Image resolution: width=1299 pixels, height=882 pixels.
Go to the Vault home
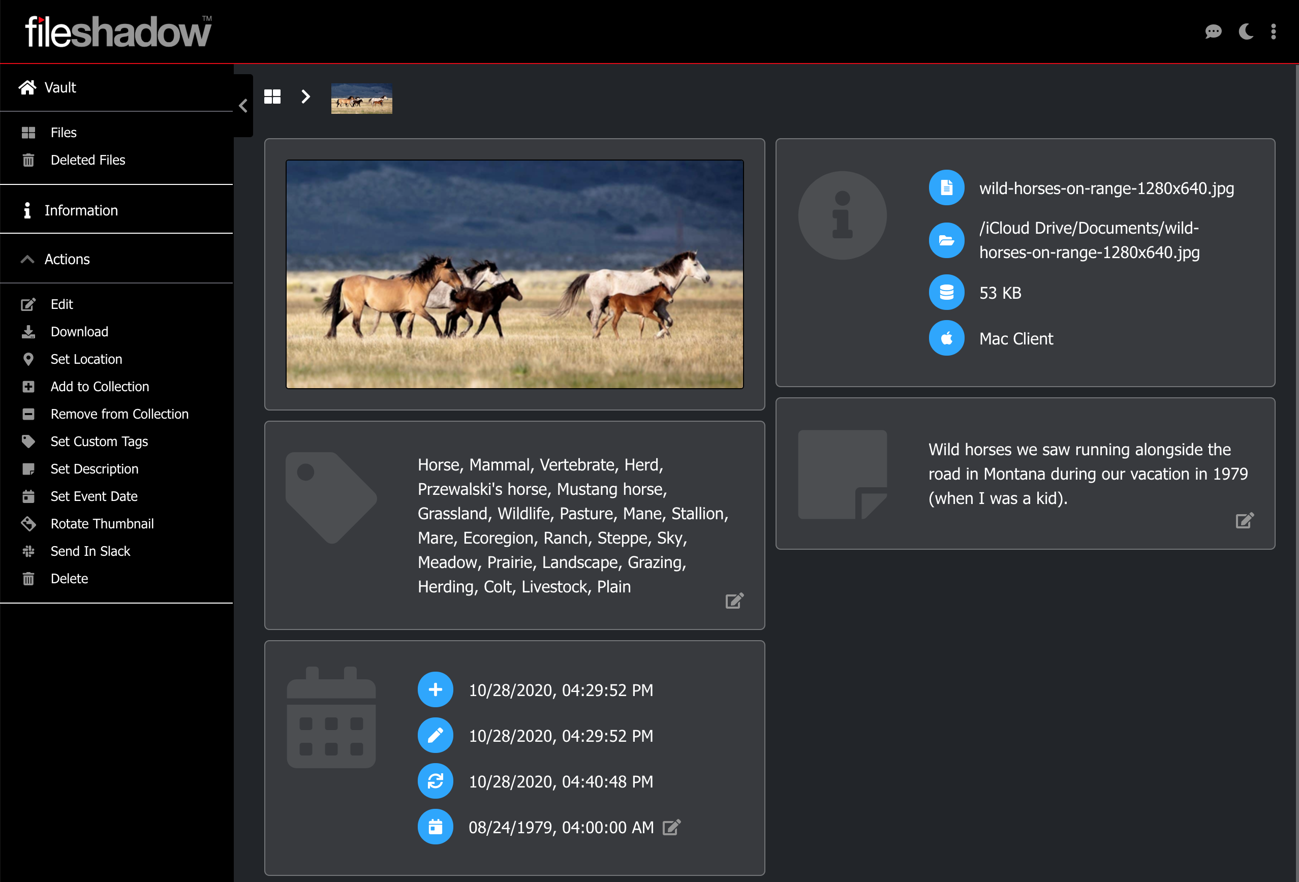point(60,88)
